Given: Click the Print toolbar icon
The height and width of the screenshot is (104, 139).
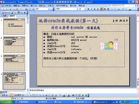Looking at the screenshot, I should click(x=10, y=9).
